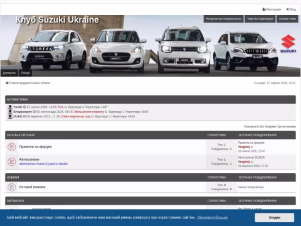This screenshot has height=226, width=301.
Task: Click go-to-post icon after Check engine topic
Action: click(93, 117)
